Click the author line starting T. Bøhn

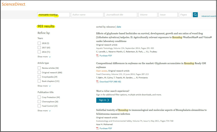coord(122,78)
